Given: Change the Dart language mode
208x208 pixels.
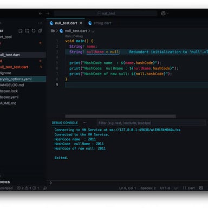Looking at the screenshot, I should click(x=188, y=188).
